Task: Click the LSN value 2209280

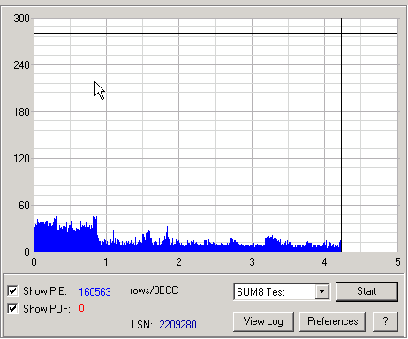Action: tap(178, 325)
